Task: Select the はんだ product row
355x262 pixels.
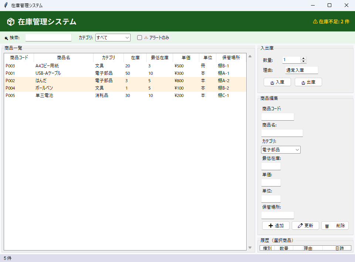Action: pos(125,81)
